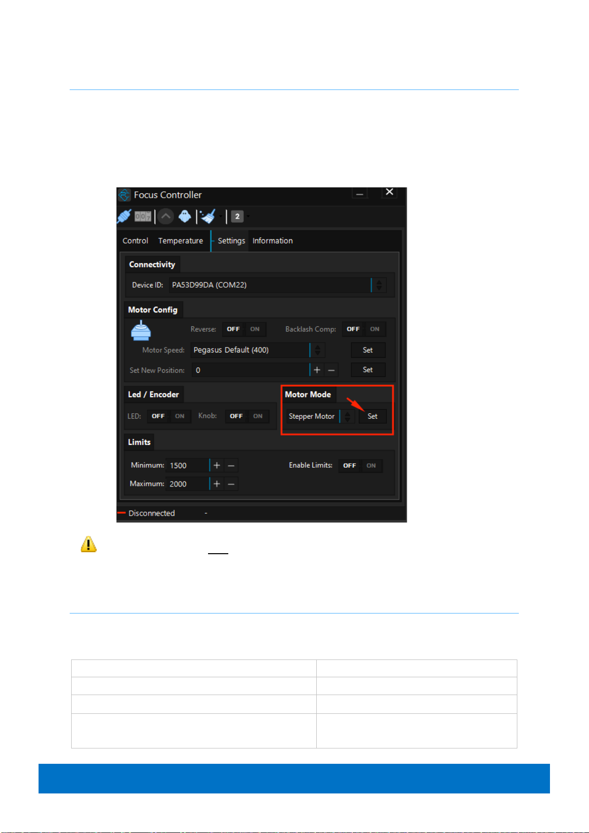Open the Device ID dropdown
The height and width of the screenshot is (833, 589).
(379, 285)
